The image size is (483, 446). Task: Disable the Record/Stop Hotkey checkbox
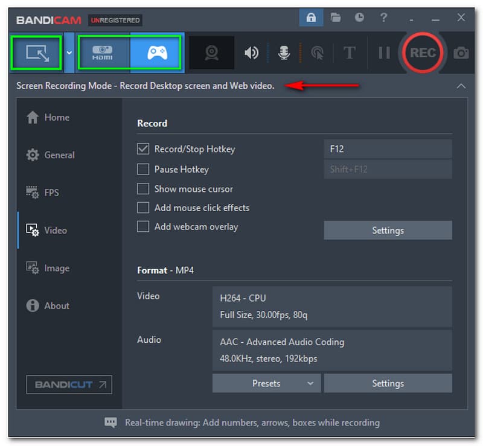143,148
